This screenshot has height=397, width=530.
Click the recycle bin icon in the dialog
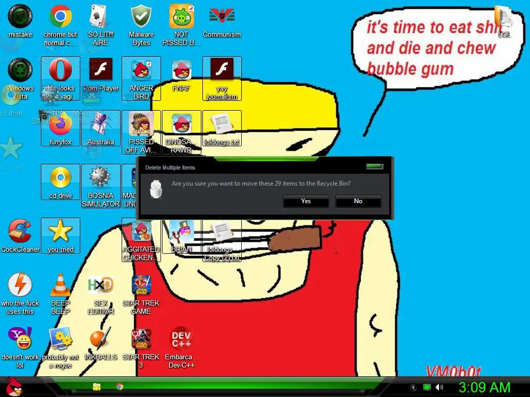pos(156,189)
